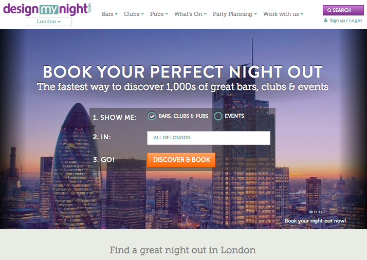Open the What's On menu
The width and height of the screenshot is (367, 260).
(190, 14)
